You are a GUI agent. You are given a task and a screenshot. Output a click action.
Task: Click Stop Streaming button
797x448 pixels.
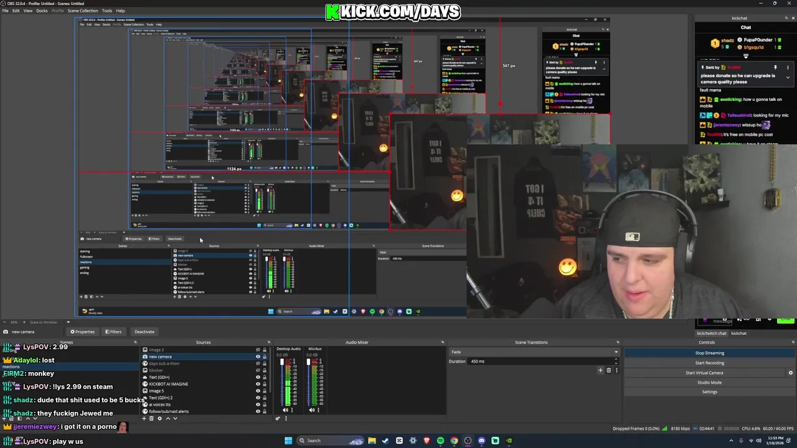(x=709, y=353)
